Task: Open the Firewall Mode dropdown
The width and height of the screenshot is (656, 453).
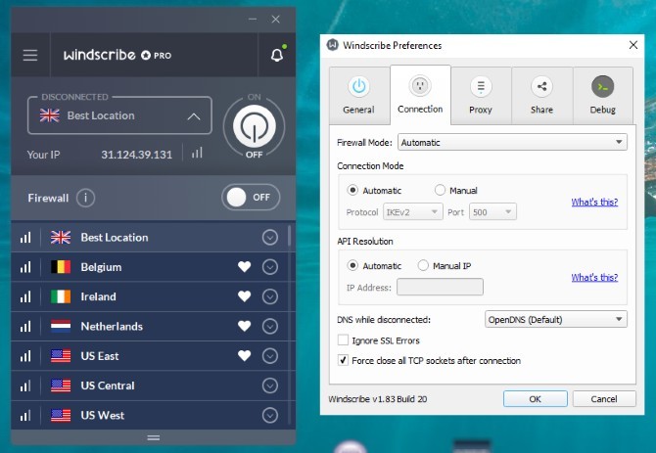Action: click(x=512, y=143)
